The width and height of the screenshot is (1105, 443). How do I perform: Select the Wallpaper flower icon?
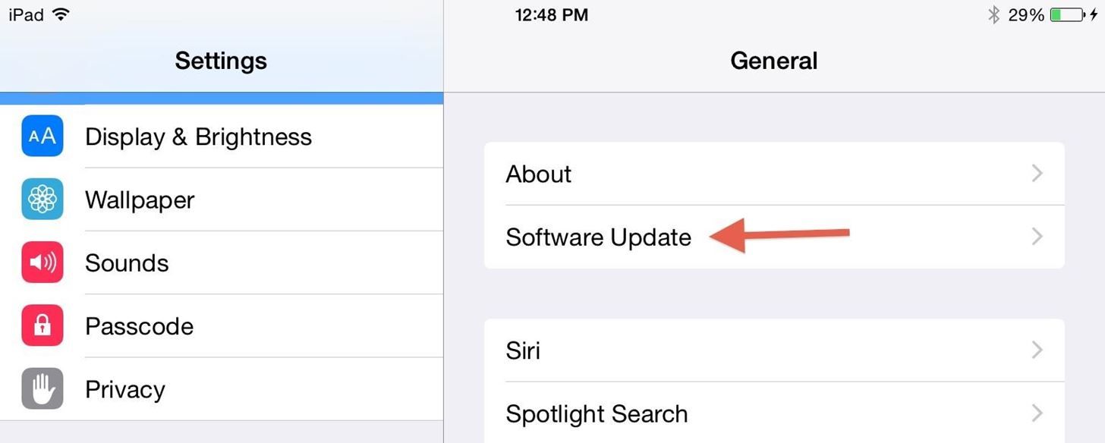click(42, 200)
